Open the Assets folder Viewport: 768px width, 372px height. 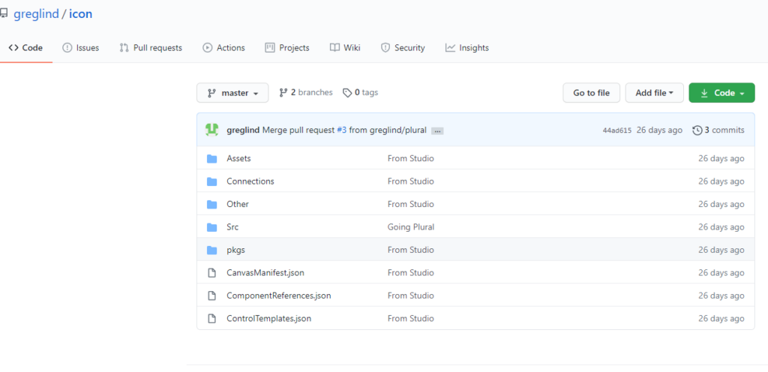(238, 158)
